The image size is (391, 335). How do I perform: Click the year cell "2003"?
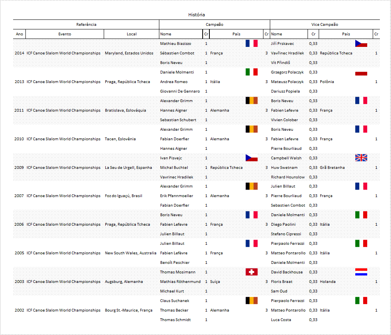[x=19, y=282]
